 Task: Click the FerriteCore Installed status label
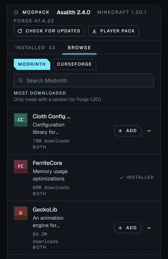click(x=140, y=177)
